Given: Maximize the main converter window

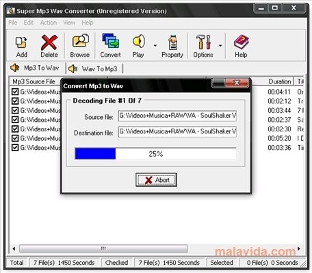Looking at the screenshot, I should pos(275,8).
